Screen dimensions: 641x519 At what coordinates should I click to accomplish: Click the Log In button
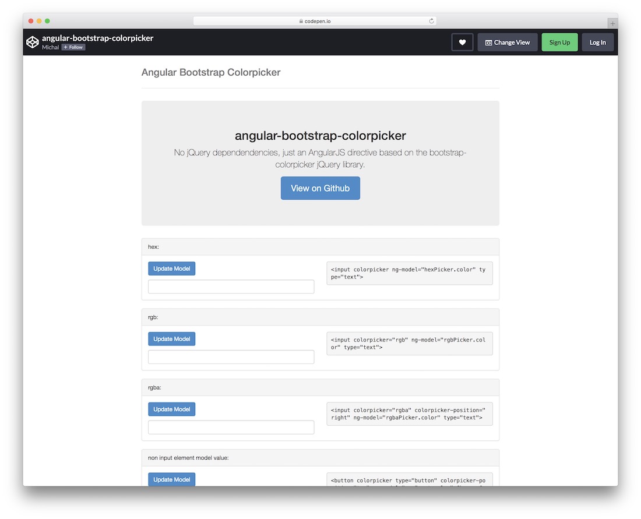click(x=597, y=42)
